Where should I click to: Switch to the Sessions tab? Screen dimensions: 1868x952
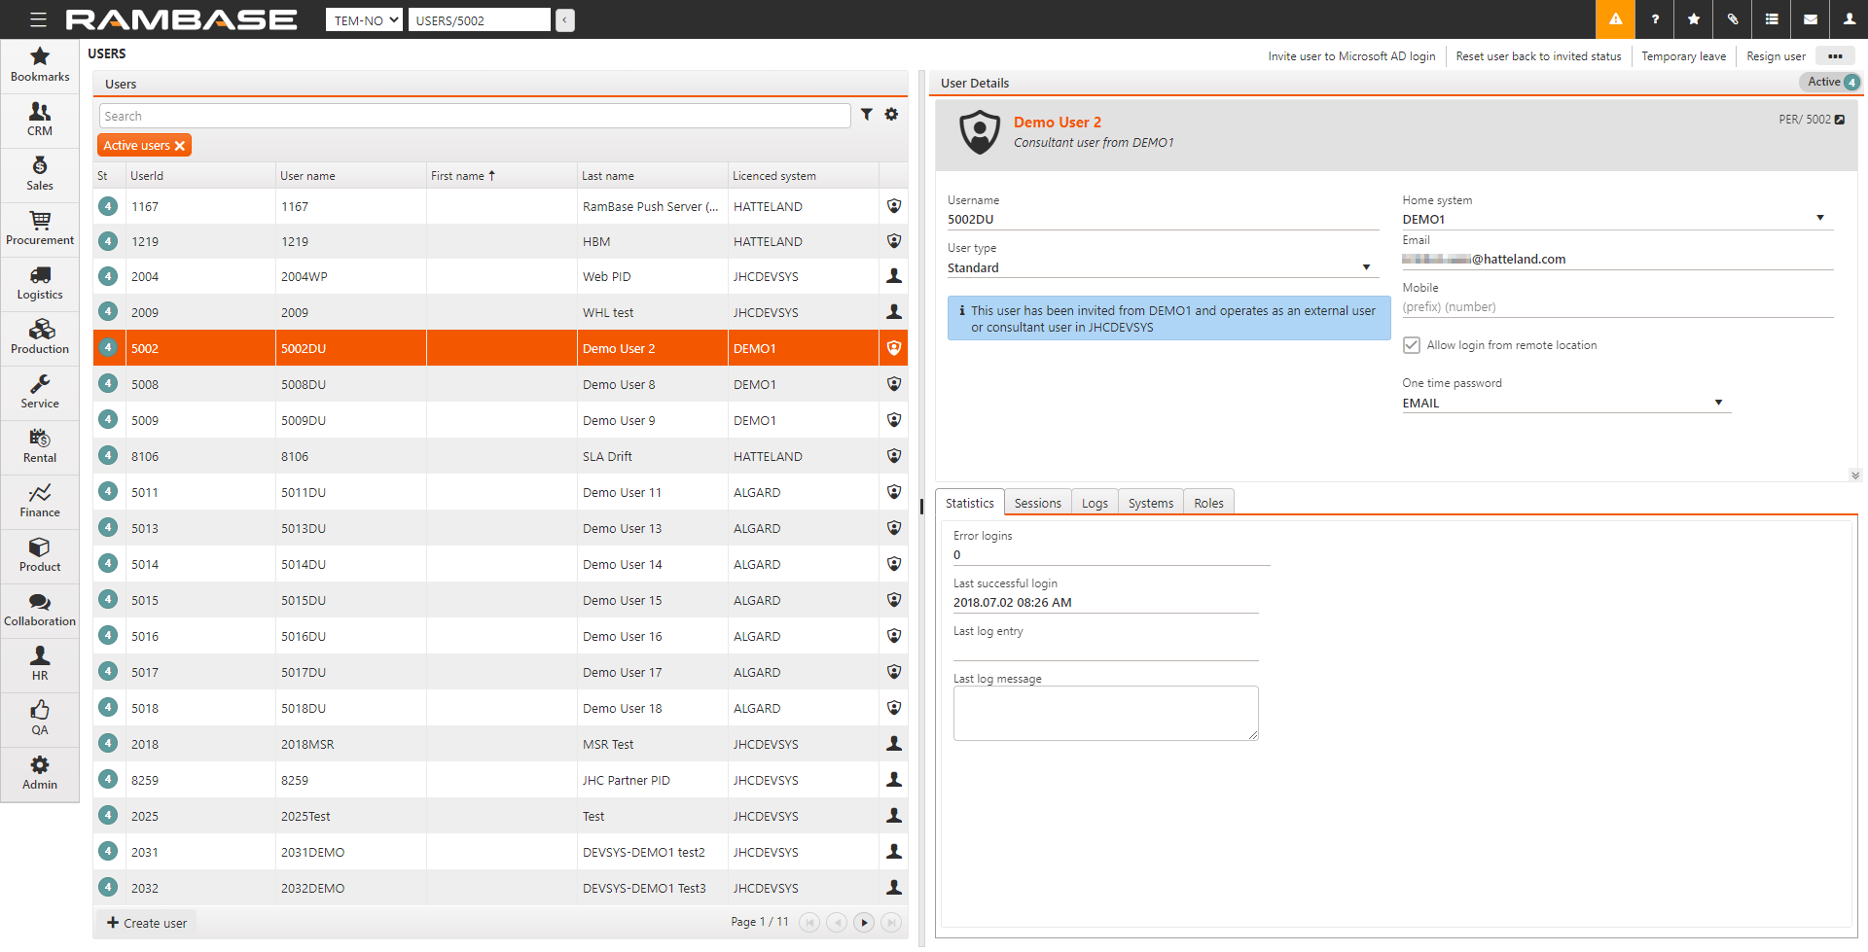coord(1037,503)
